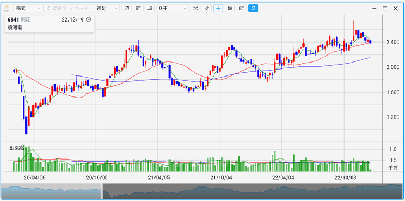Click the 横河電 stock name
This screenshot has height=201, width=405.
tap(15, 27)
